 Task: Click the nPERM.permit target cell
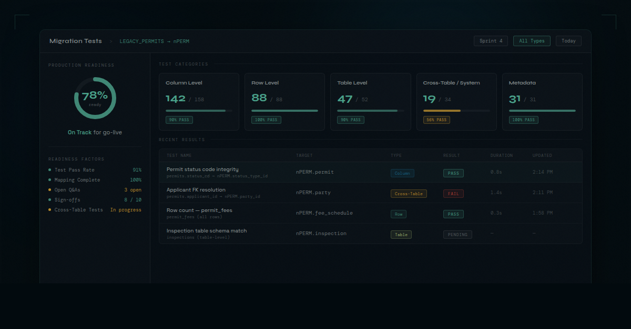(x=315, y=172)
